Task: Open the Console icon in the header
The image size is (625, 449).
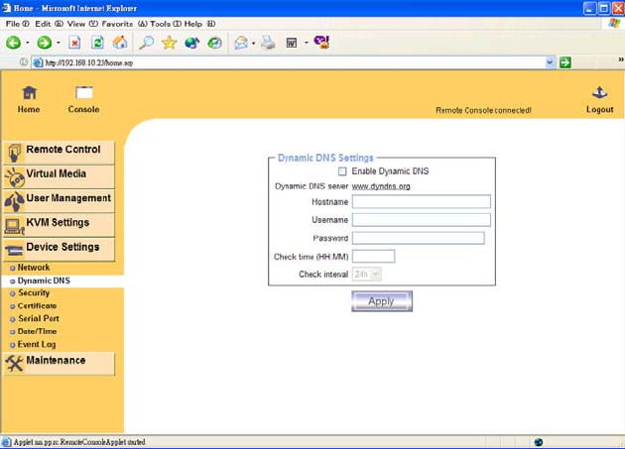Action: (83, 93)
